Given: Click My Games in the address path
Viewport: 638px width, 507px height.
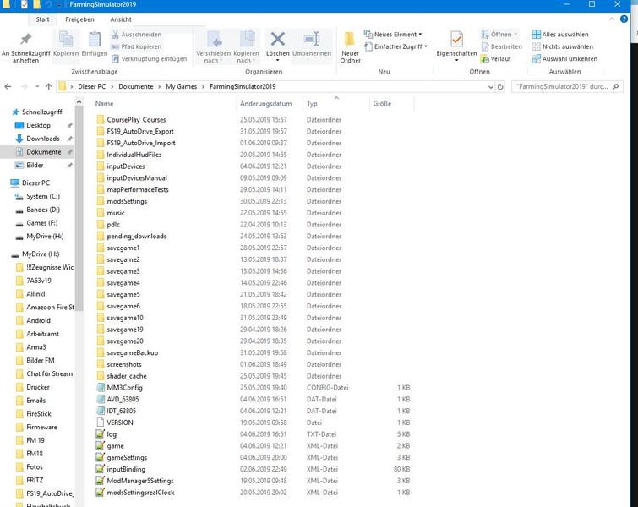Looking at the screenshot, I should 182,86.
